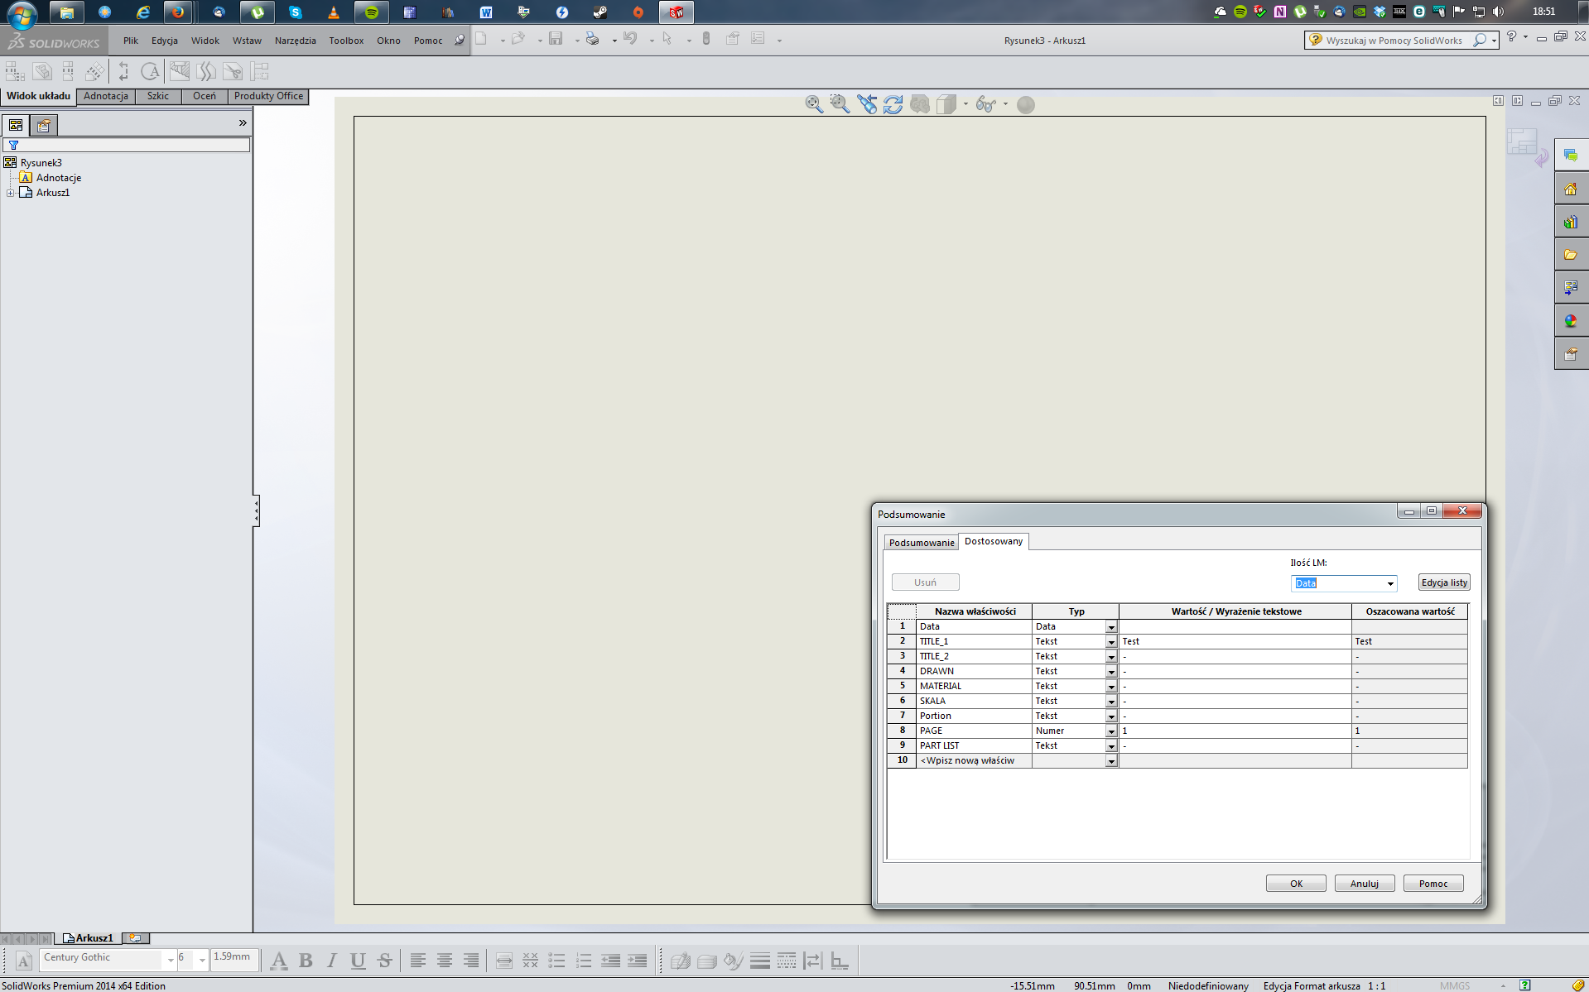The height and width of the screenshot is (992, 1589).
Task: Open SolidWorks Resources home icon in task pane
Action: click(x=1571, y=189)
